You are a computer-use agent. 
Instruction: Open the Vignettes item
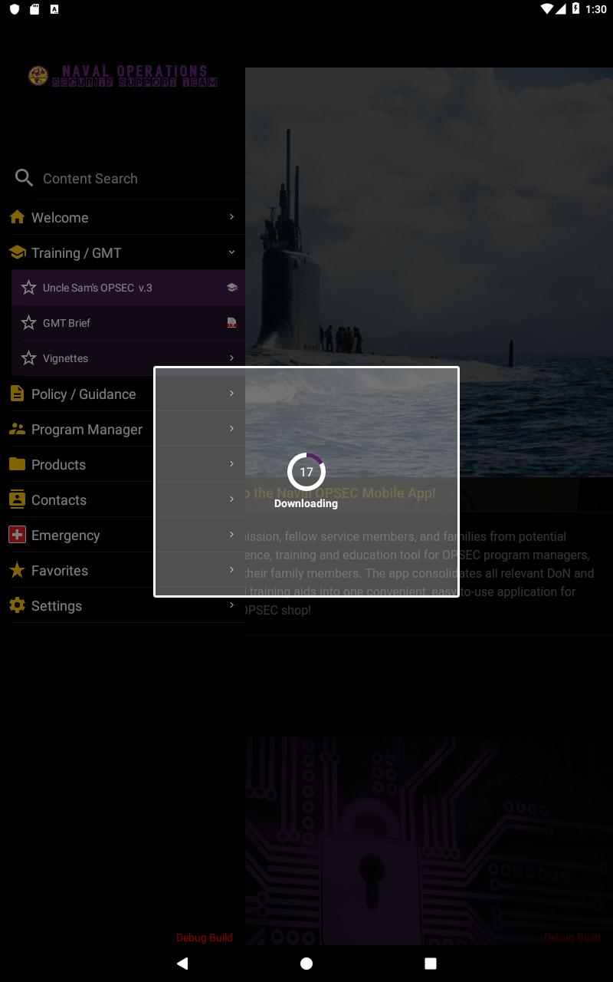pyautogui.click(x=128, y=358)
